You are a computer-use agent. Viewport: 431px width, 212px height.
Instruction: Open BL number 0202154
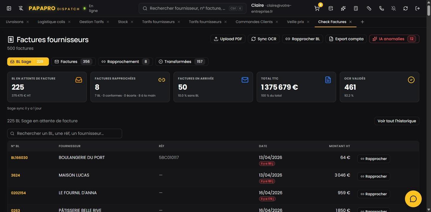(x=19, y=193)
